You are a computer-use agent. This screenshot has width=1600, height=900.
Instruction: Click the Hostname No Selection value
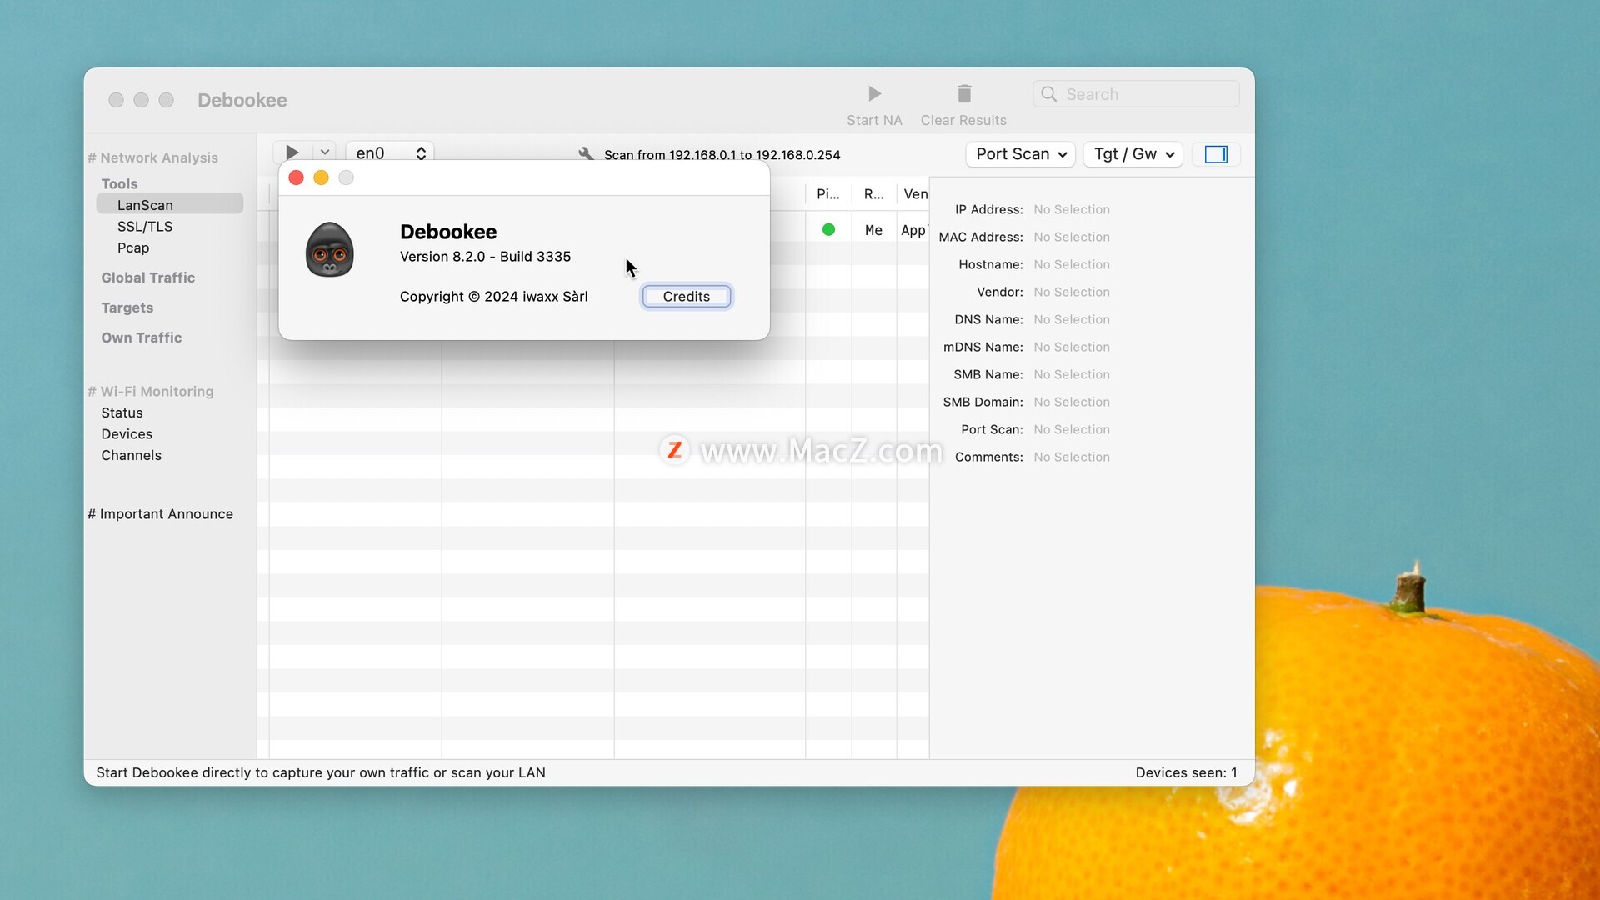[x=1072, y=264]
